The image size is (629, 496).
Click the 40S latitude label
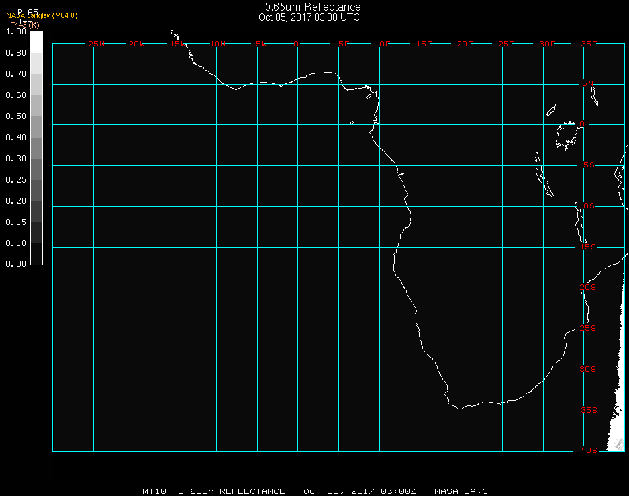[x=589, y=450]
